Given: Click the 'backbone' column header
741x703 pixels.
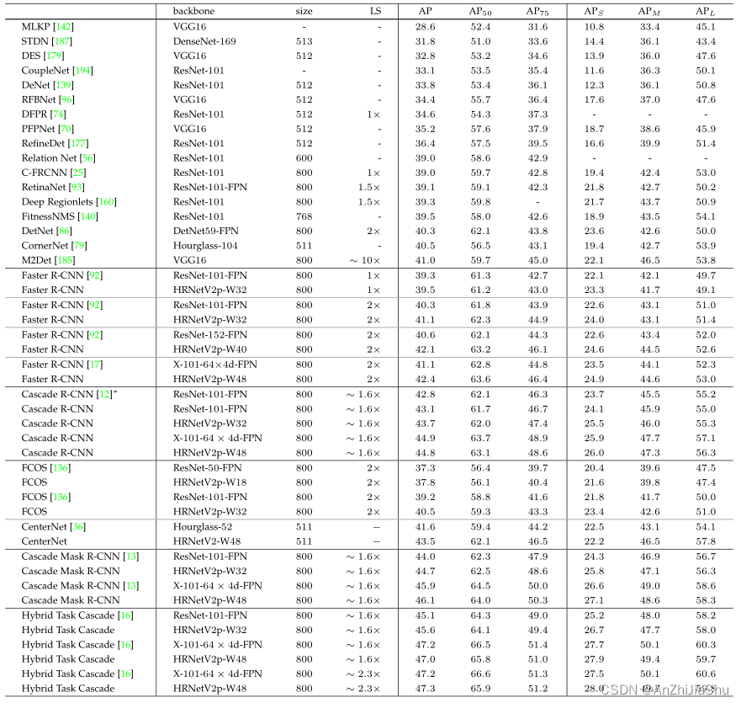Looking at the screenshot, I should coord(193,11).
